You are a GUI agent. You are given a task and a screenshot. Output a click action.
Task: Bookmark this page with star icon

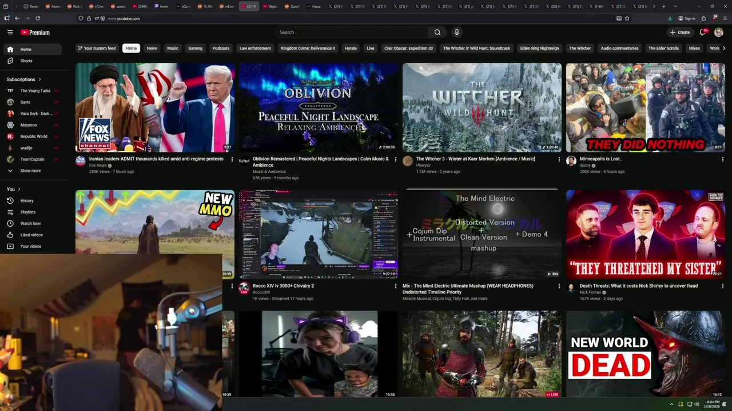(627, 18)
